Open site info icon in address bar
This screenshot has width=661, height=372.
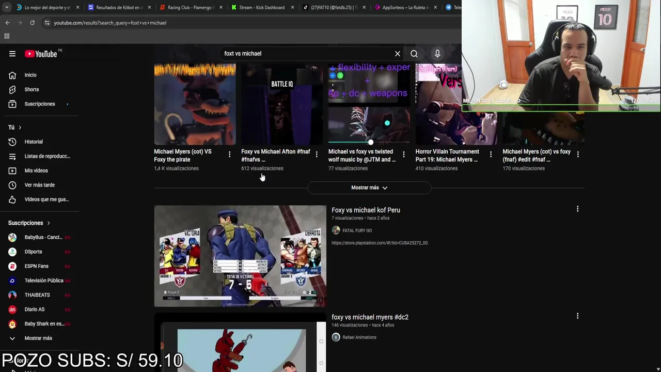[47, 23]
